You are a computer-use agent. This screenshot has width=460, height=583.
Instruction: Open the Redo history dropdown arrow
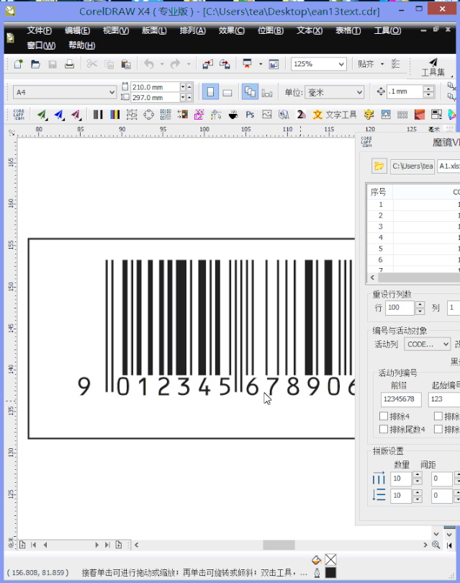[x=189, y=64]
